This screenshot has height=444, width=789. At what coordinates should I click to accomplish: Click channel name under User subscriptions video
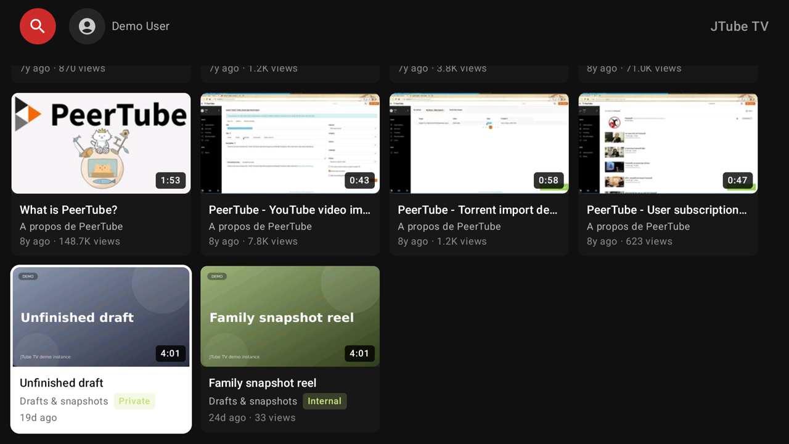point(638,226)
